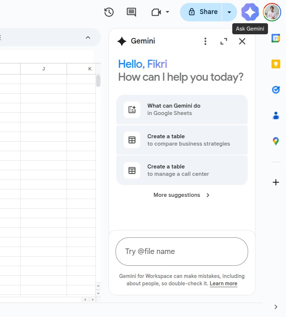Click the Ask Gemini sparkle icon
The image size is (286, 317).
pos(250,12)
